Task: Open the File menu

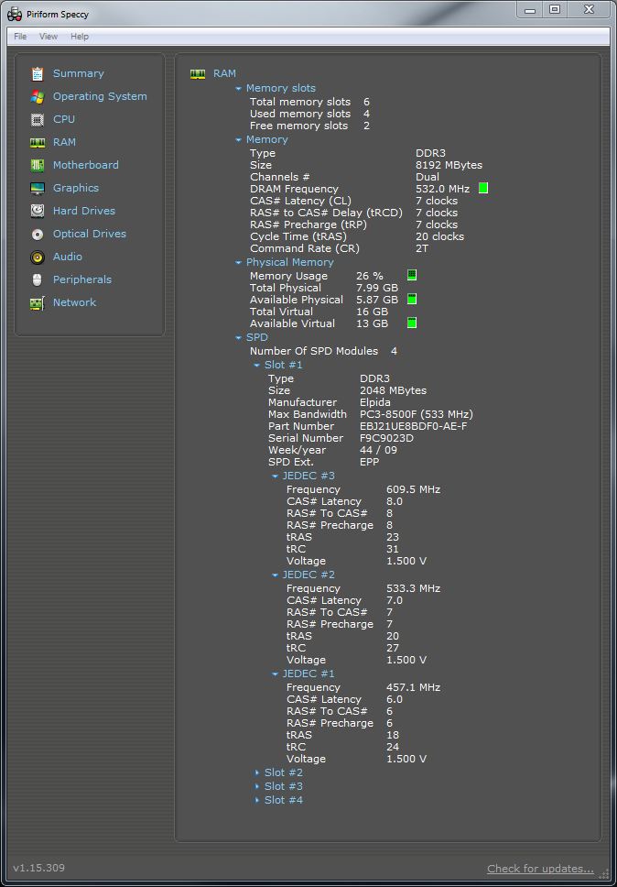Action: point(20,37)
